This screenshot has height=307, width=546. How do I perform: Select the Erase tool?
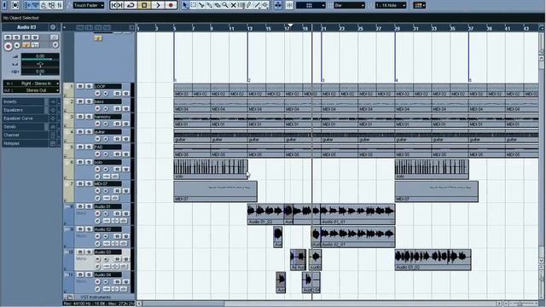pyautogui.click(x=218, y=5)
